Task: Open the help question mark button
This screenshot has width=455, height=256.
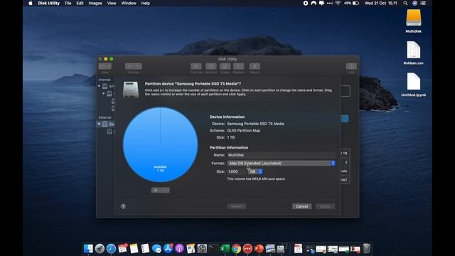Action: click(x=123, y=206)
